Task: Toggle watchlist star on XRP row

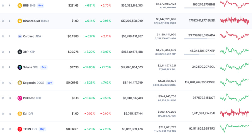Action: click(3, 52)
